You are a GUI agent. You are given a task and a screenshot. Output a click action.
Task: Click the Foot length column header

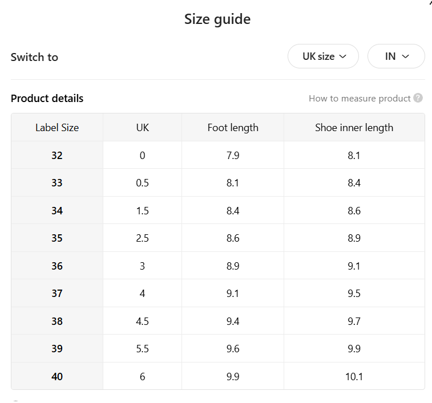pos(233,128)
